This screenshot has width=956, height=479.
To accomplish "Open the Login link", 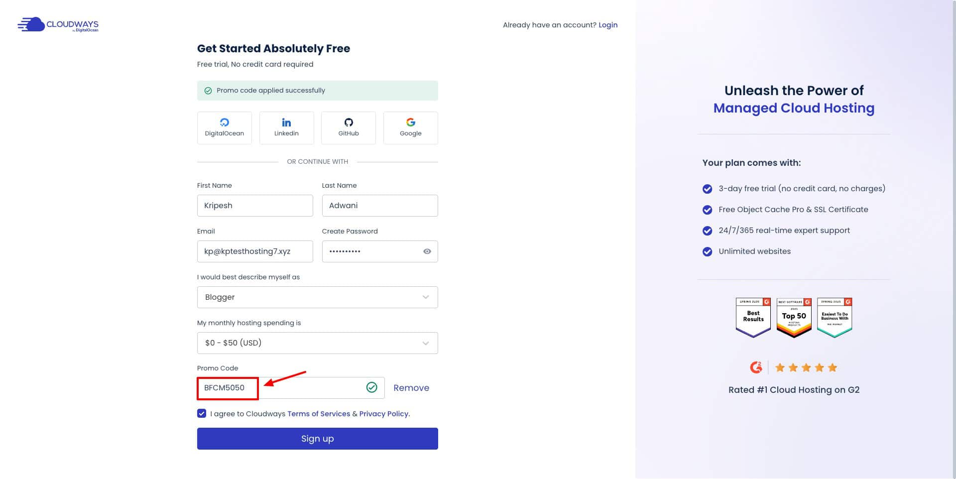I will pos(607,25).
